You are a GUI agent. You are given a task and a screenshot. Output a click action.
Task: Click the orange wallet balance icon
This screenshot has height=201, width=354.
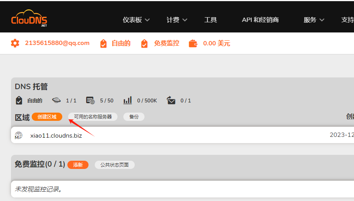(193, 43)
